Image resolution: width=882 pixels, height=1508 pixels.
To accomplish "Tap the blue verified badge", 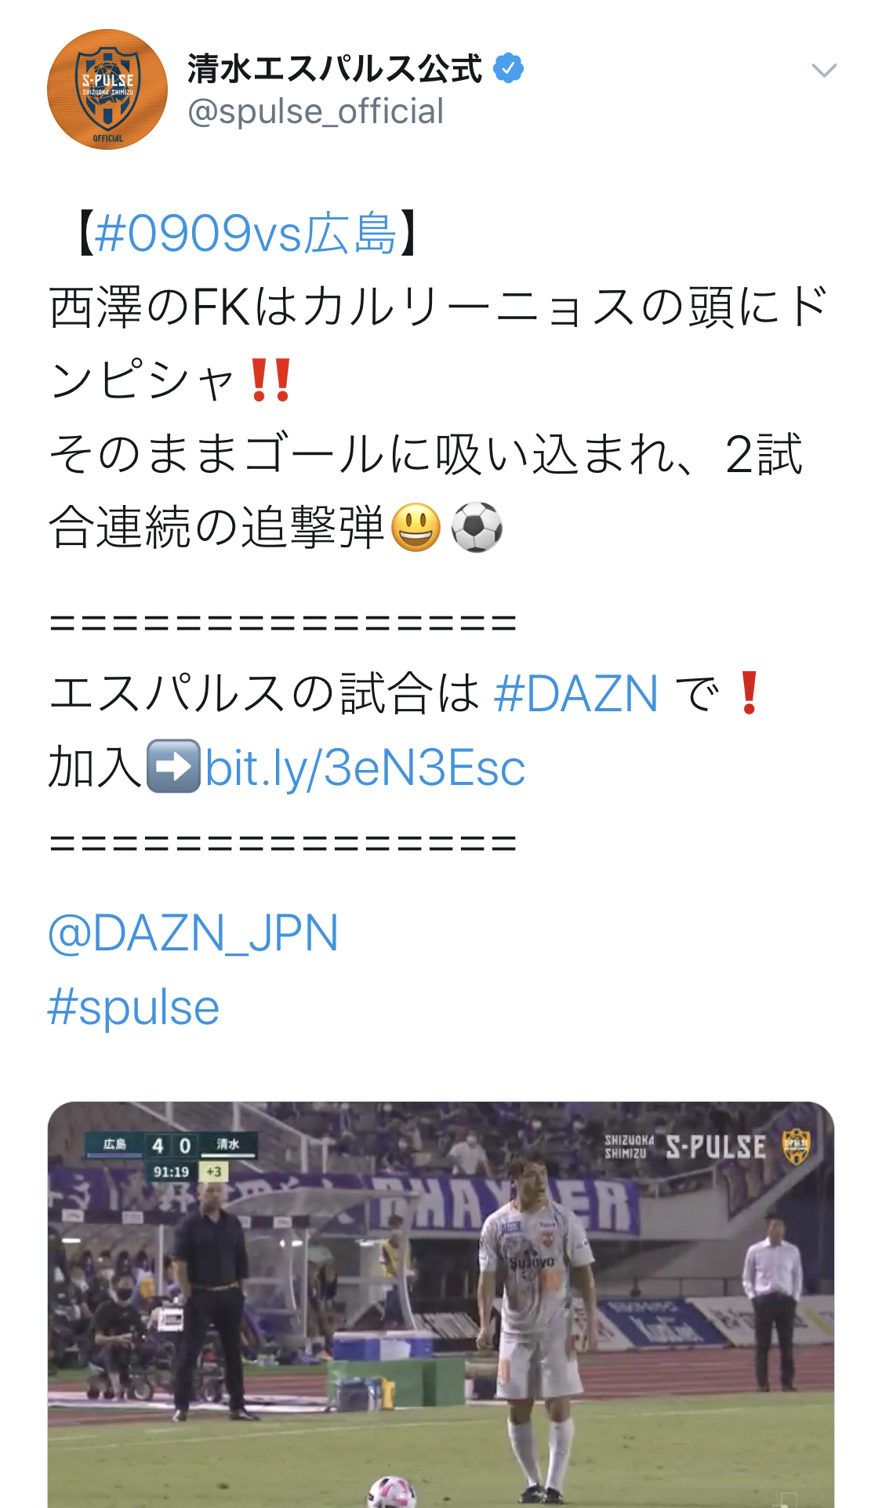I will 508,69.
